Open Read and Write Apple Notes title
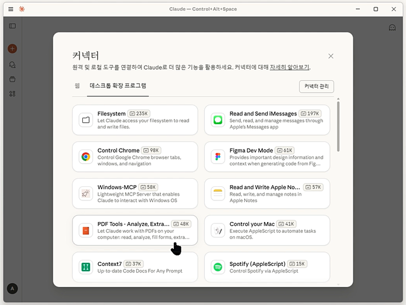Image resolution: width=406 pixels, height=305 pixels. click(x=264, y=187)
